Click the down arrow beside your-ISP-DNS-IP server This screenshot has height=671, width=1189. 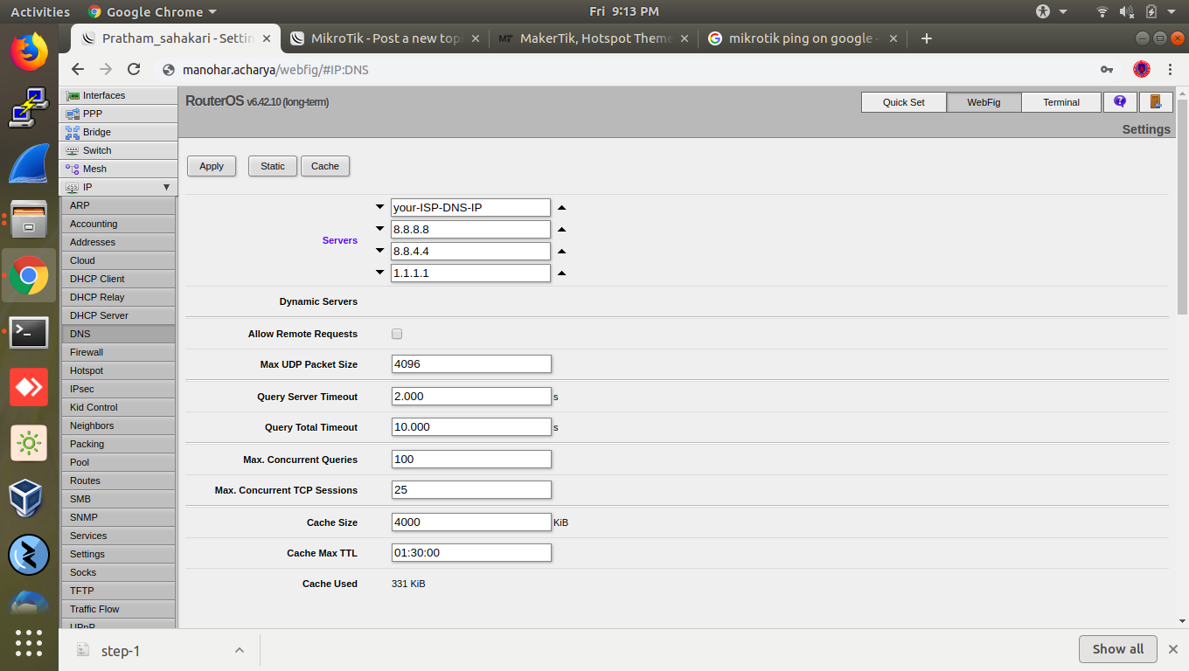point(379,207)
